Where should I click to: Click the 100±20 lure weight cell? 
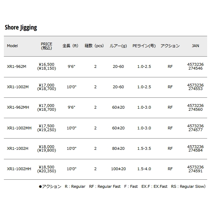118,169
